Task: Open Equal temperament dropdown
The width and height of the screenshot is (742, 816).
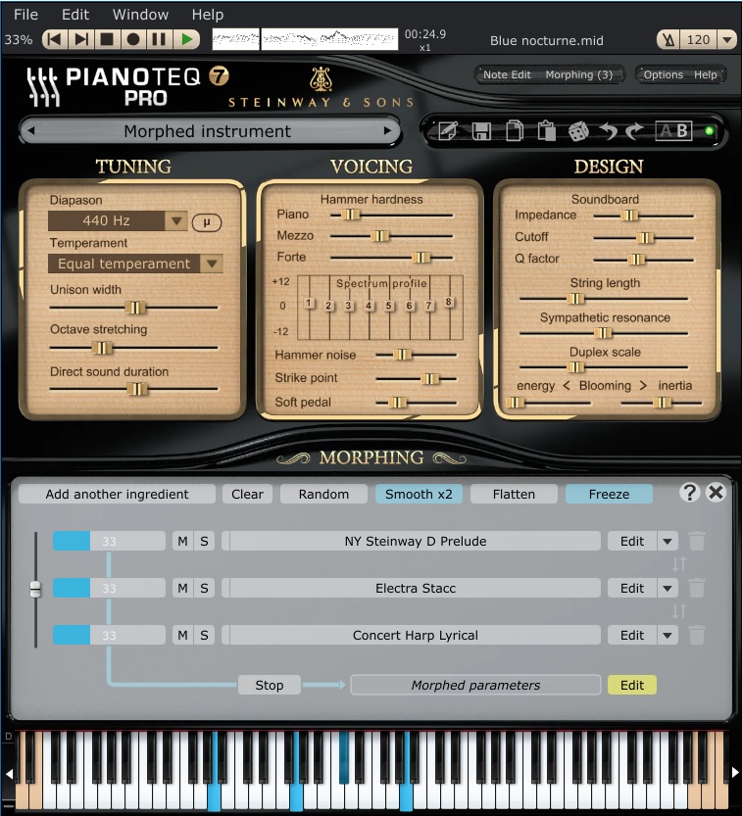Action: point(212,264)
